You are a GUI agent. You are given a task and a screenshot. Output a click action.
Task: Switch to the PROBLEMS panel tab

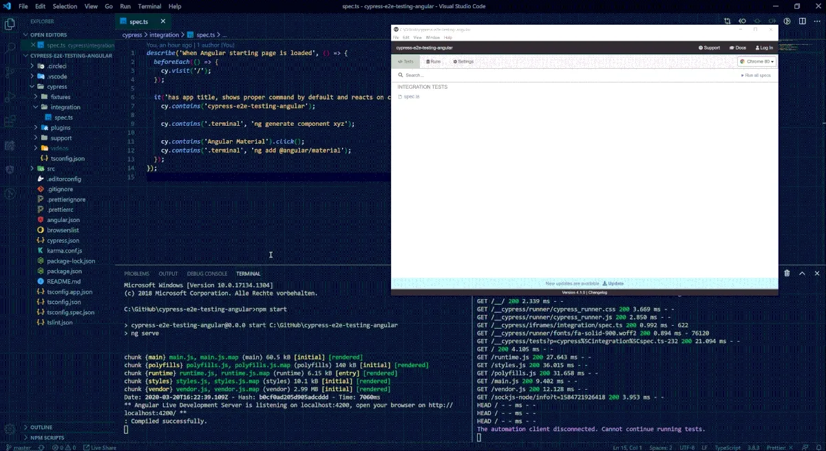[x=136, y=274]
